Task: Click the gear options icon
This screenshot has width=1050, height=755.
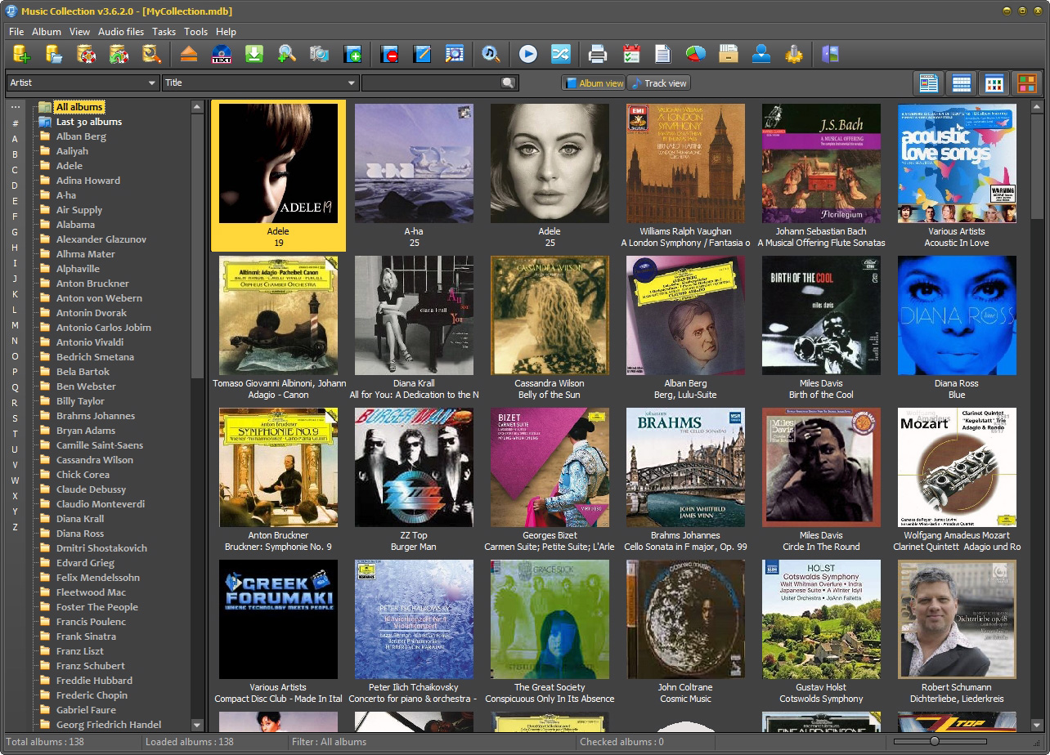Action: click(x=793, y=55)
